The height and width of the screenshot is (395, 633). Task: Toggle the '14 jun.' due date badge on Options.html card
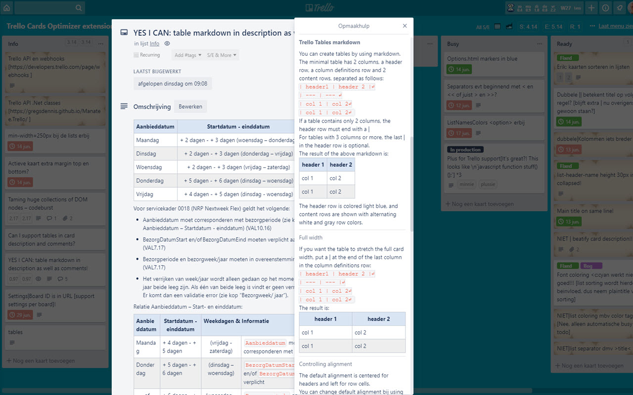(458, 69)
